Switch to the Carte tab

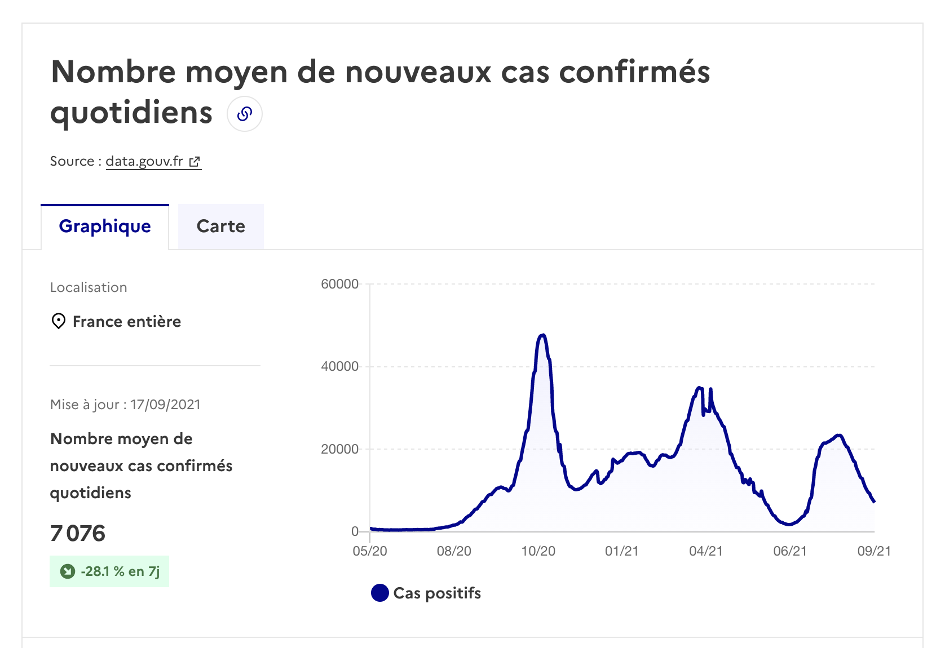221,227
